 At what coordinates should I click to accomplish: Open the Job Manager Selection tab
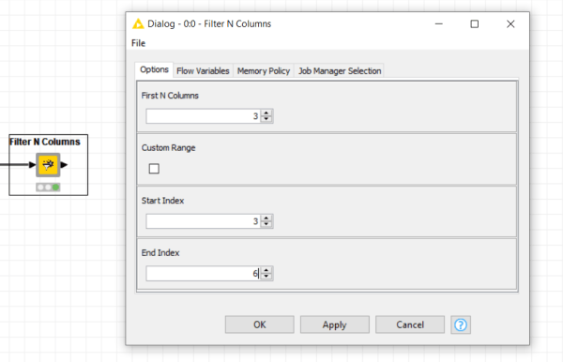[x=340, y=71]
